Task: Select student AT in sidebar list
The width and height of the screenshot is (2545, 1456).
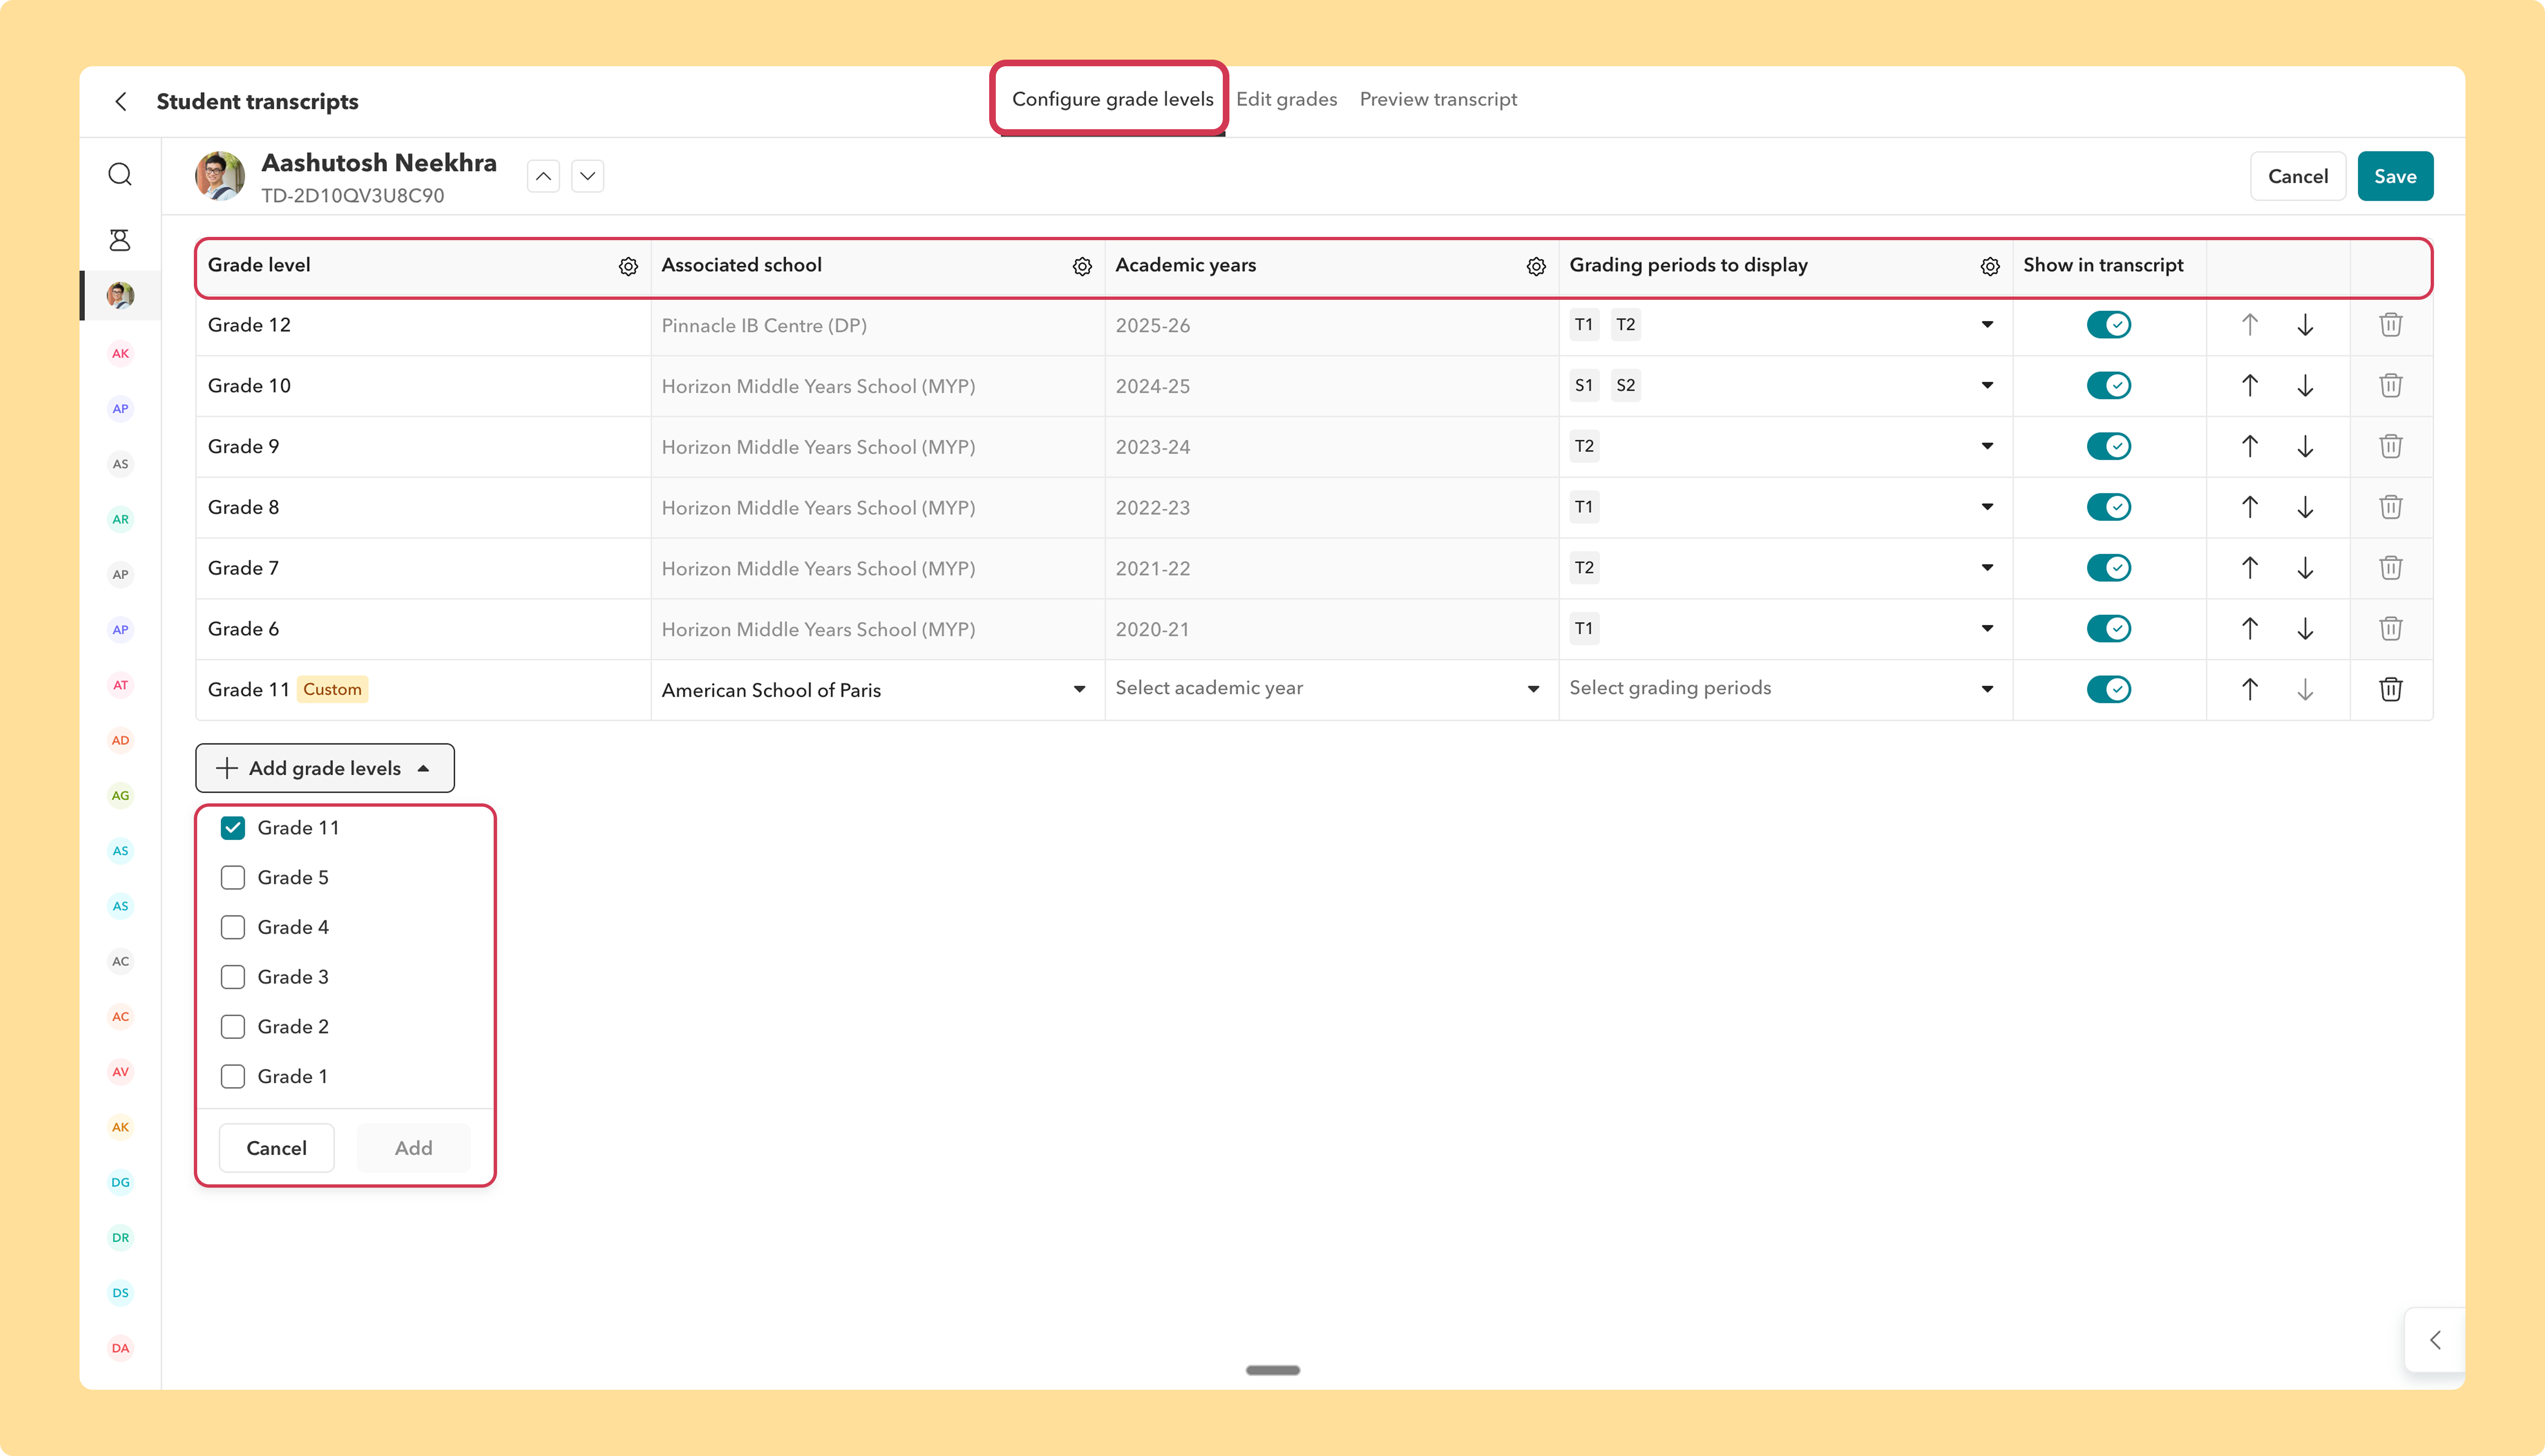Action: (x=120, y=685)
